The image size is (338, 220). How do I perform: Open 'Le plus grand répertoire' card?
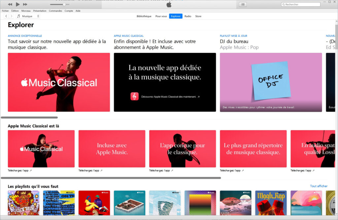[253, 149]
